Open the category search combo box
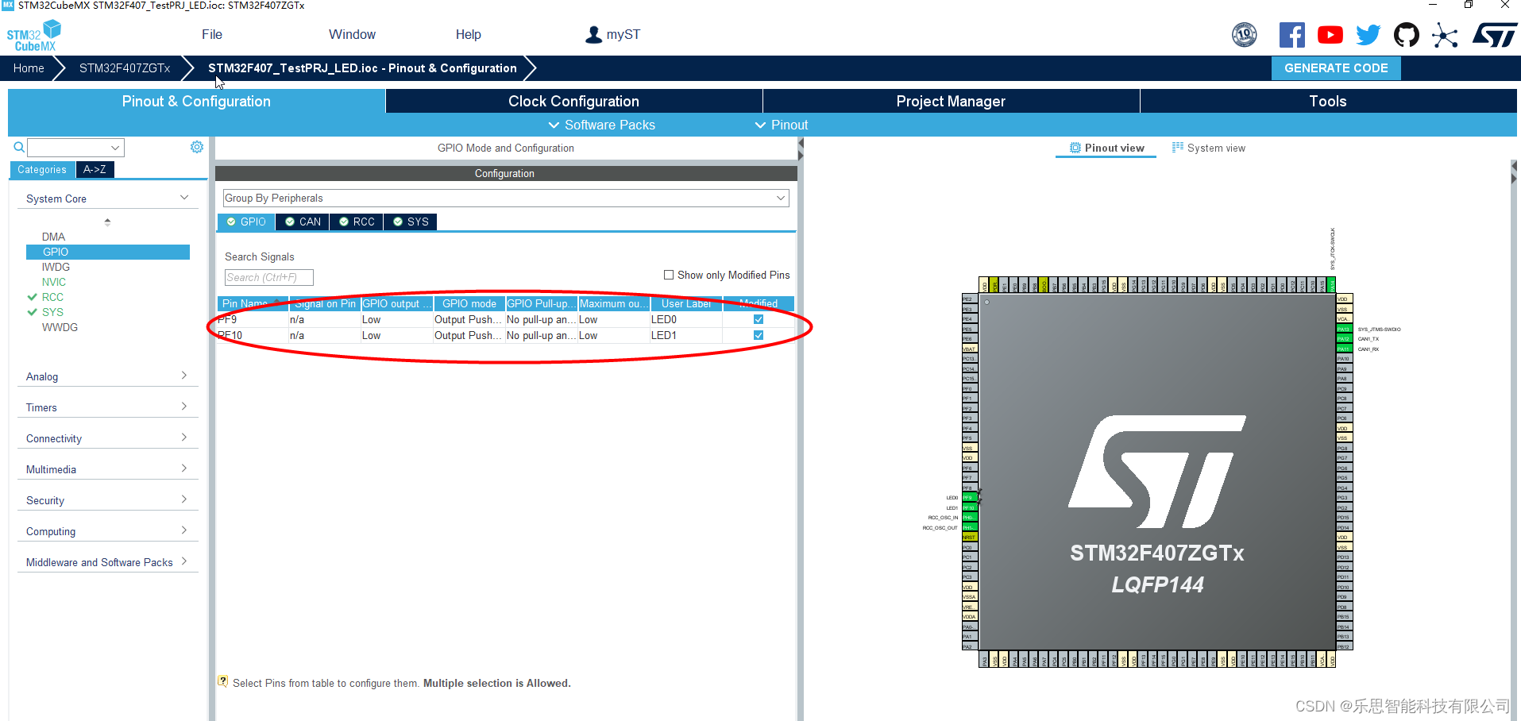Image resolution: width=1521 pixels, height=721 pixels. pyautogui.click(x=76, y=148)
